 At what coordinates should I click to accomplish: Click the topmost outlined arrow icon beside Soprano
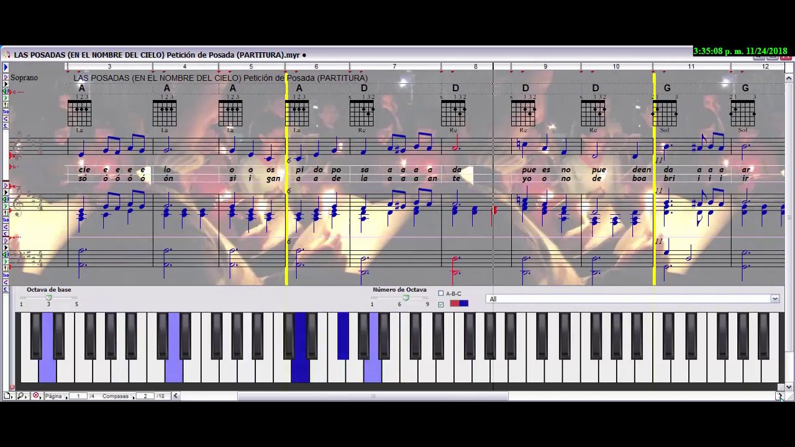[6, 77]
